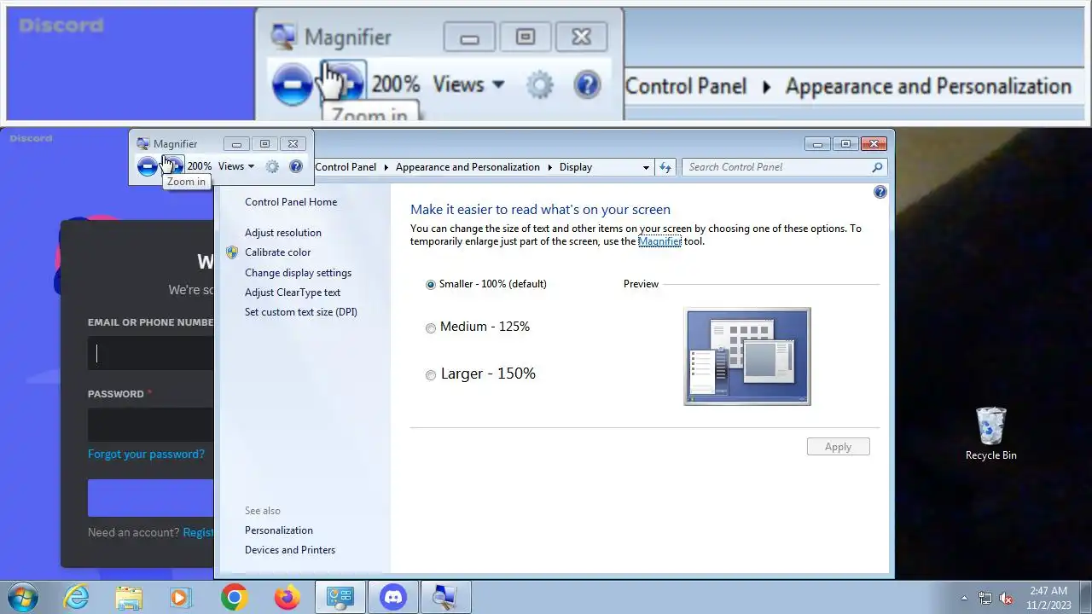Open Adjust resolution link
The image size is (1092, 614).
283,233
